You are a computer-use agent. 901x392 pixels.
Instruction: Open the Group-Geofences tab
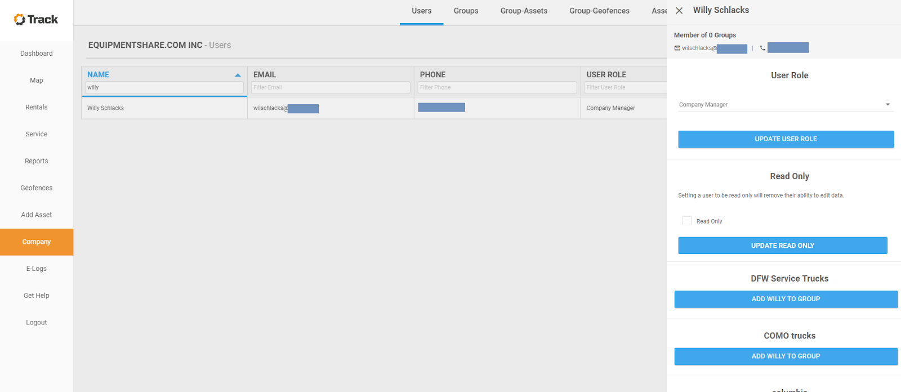pyautogui.click(x=599, y=11)
